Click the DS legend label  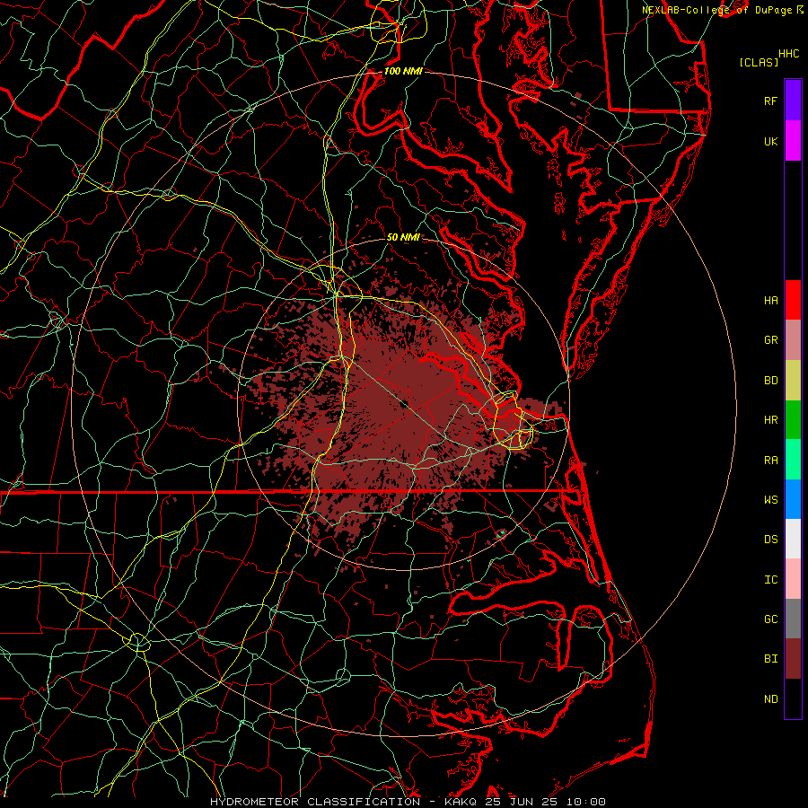(770, 540)
